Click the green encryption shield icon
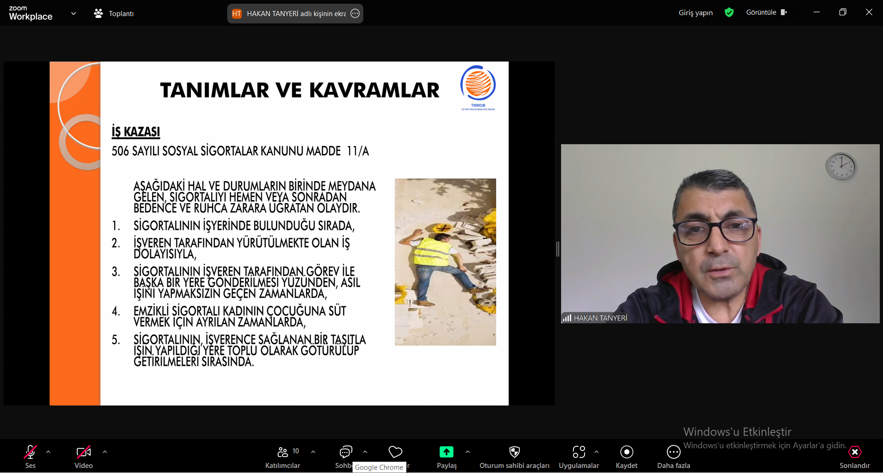The image size is (883, 473). coord(729,12)
